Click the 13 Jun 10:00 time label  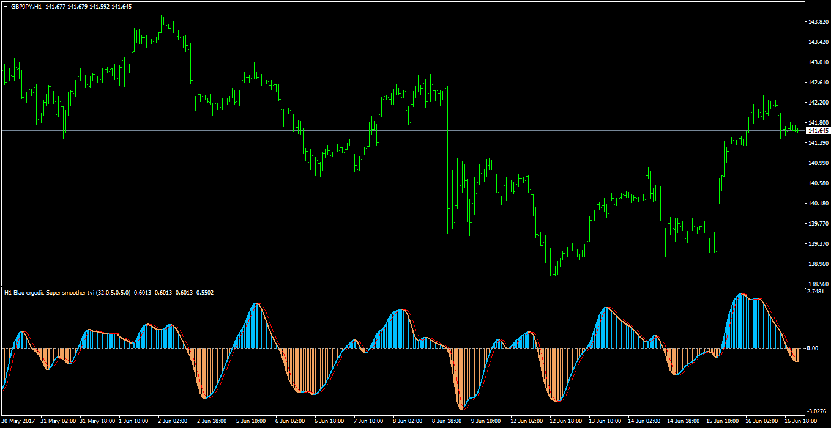click(x=603, y=421)
